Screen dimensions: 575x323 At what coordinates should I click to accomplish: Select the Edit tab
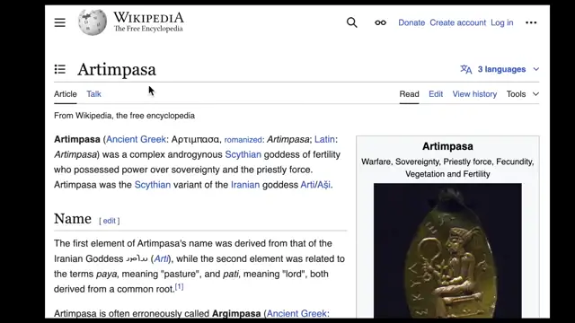[436, 94]
